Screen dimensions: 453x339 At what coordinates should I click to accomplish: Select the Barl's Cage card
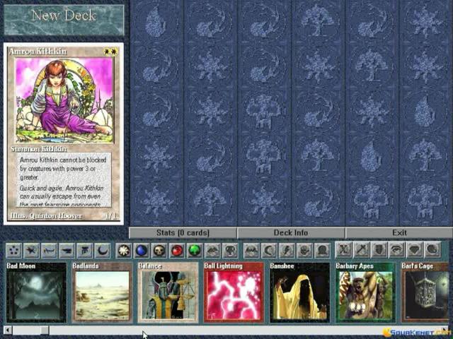pos(425,292)
